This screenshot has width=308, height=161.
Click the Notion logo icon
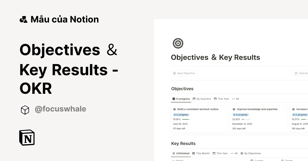(x=27, y=137)
